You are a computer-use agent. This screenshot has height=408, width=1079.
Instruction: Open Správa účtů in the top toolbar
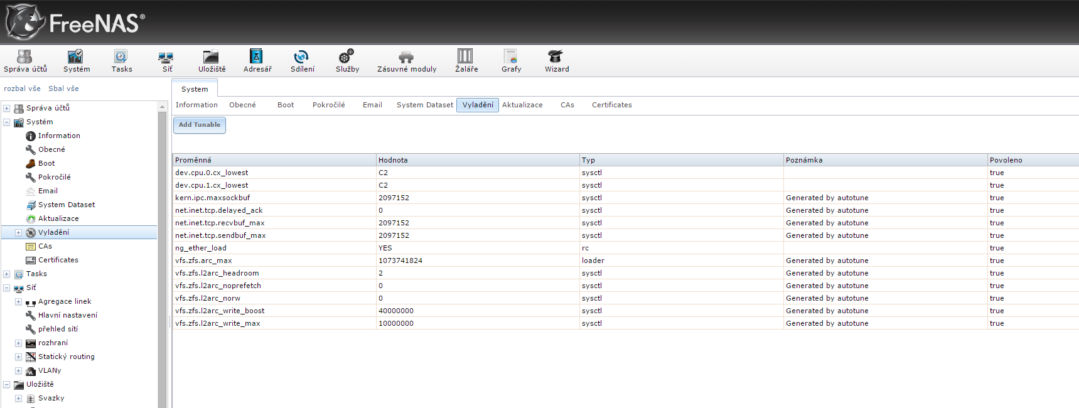pyautogui.click(x=25, y=62)
